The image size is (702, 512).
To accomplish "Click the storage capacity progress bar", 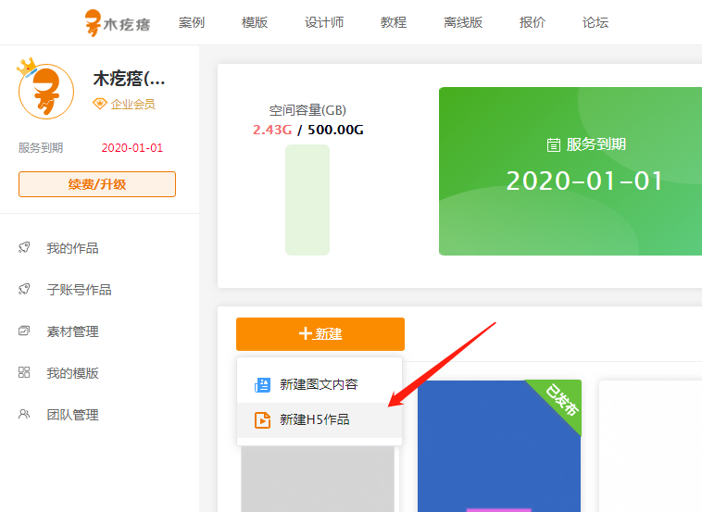I will (307, 200).
